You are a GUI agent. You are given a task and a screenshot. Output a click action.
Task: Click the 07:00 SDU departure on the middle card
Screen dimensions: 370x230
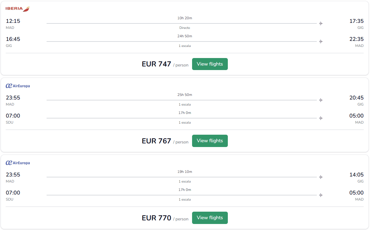(13, 116)
